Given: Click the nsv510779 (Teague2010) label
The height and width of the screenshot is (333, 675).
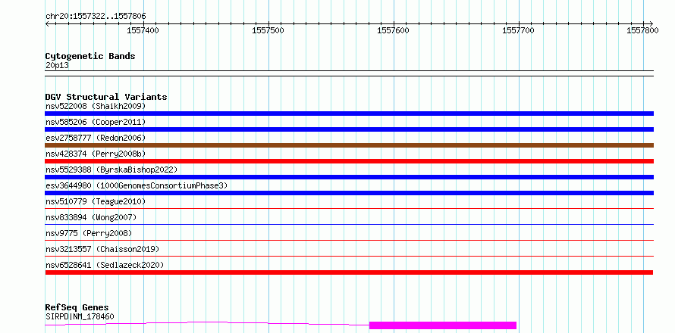Looking at the screenshot, I should click(x=96, y=201).
